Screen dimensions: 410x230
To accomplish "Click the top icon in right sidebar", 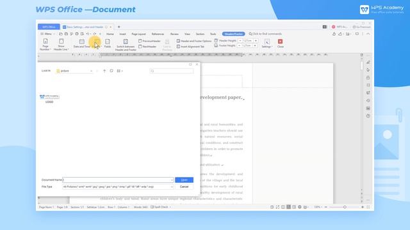I will point(368,63).
